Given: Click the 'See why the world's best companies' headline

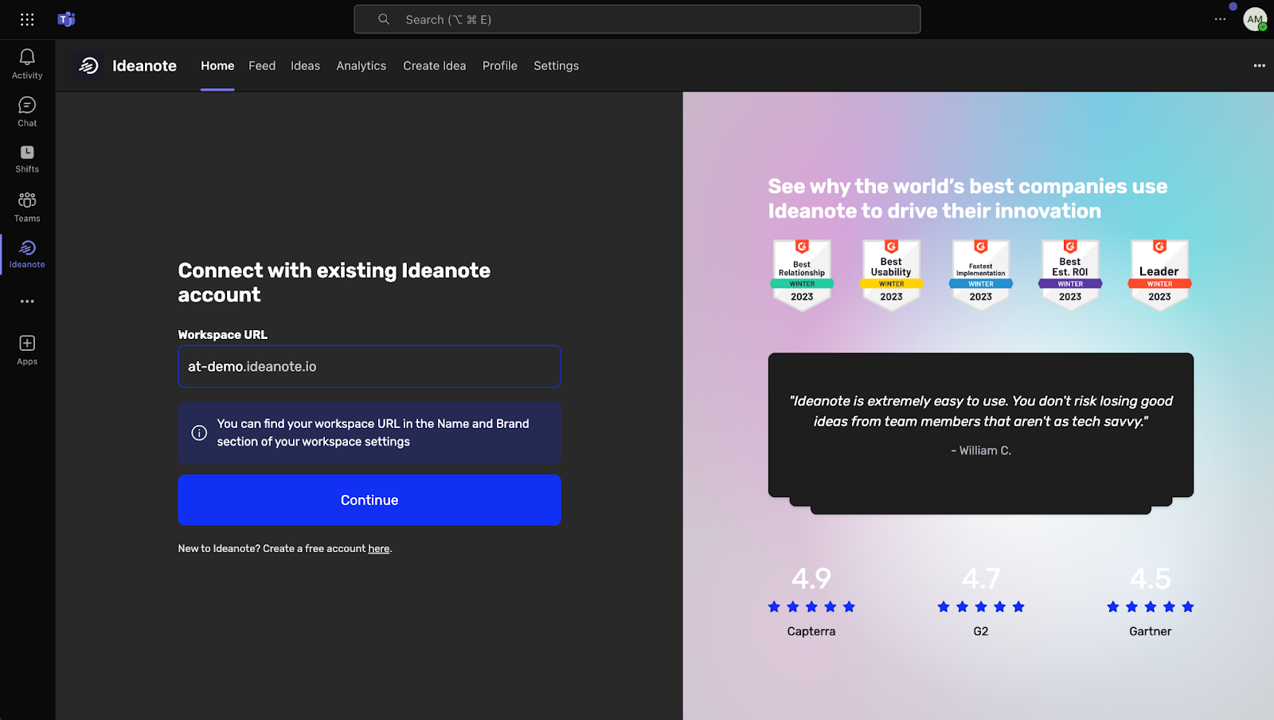Looking at the screenshot, I should (967, 199).
